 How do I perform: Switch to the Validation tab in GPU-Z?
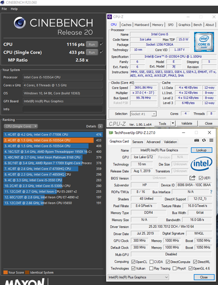pos(170,142)
